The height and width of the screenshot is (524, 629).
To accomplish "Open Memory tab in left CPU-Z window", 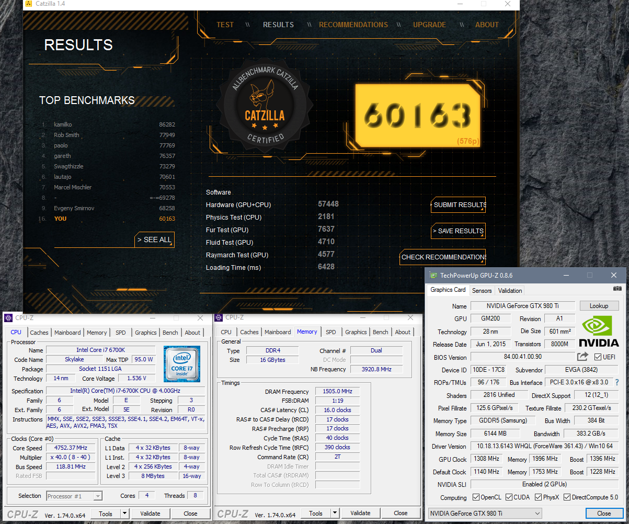I will pyautogui.click(x=97, y=333).
